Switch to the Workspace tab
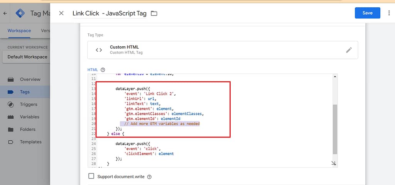The height and width of the screenshot is (185, 395). pos(19,31)
